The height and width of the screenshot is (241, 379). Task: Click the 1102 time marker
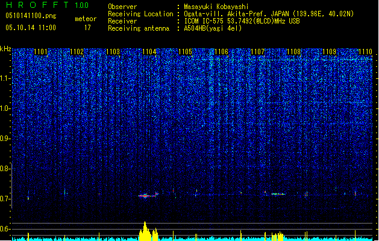[x=77, y=52]
